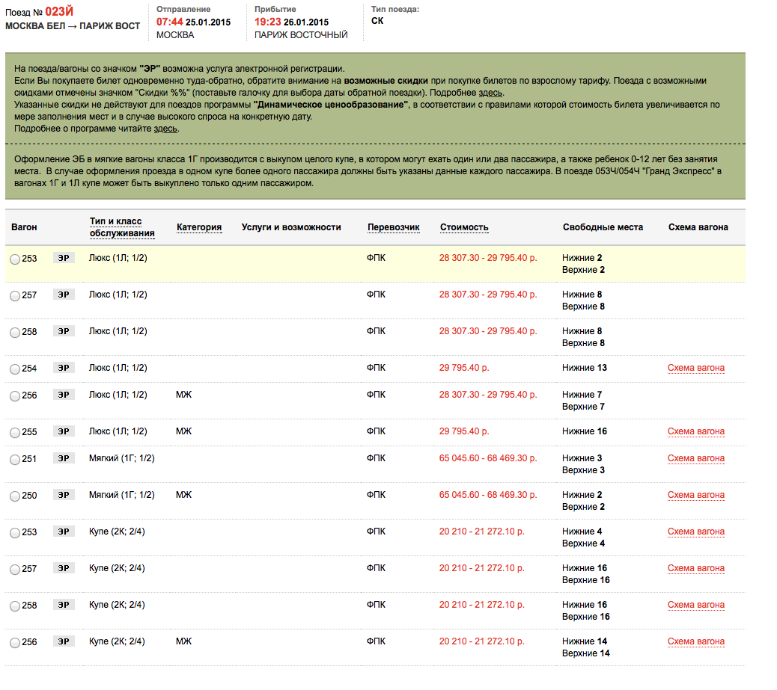This screenshot has width=777, height=690.
Task: Click the ЭР badge for Люкс wagon 253
Action: [x=64, y=258]
